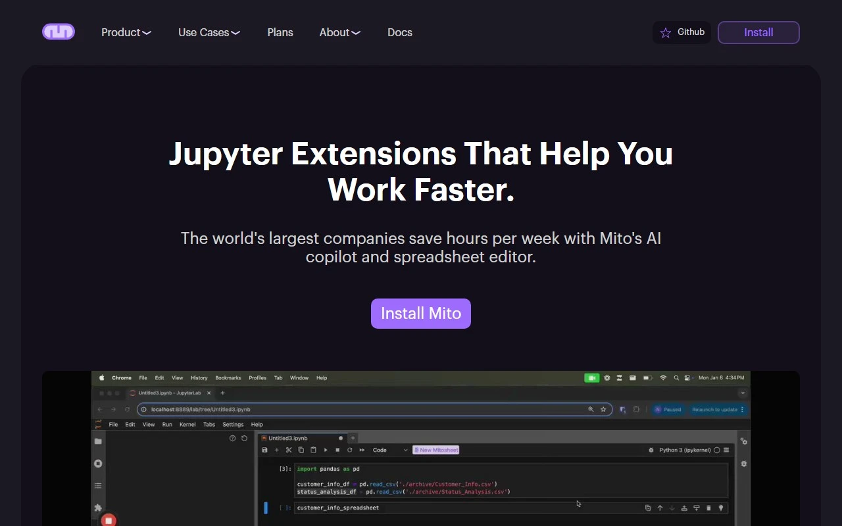Click the interrupt kernel stop icon
The width and height of the screenshot is (842, 526).
[337, 450]
